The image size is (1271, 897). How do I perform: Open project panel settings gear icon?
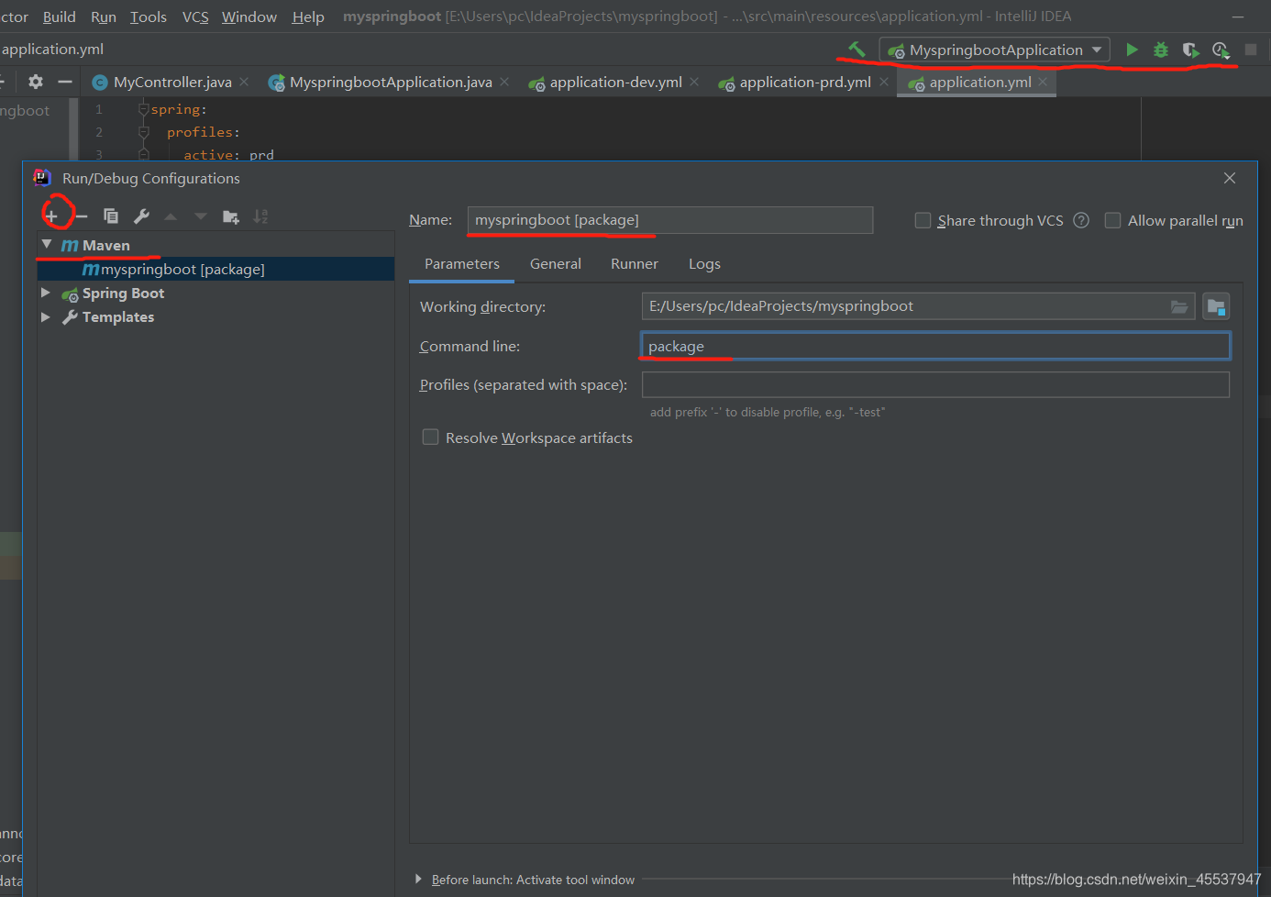coord(36,82)
